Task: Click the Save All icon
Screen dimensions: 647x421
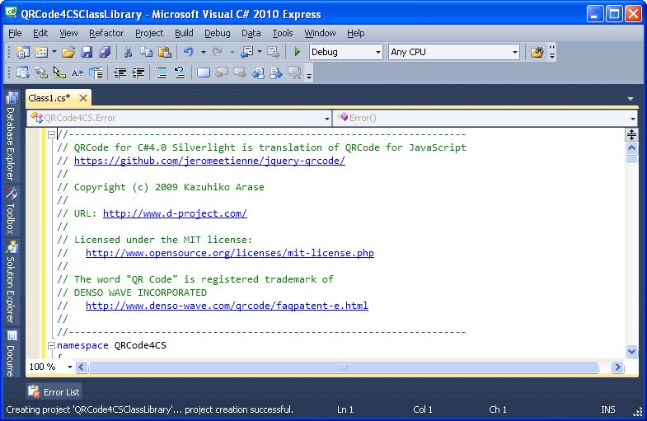Action: (x=104, y=52)
